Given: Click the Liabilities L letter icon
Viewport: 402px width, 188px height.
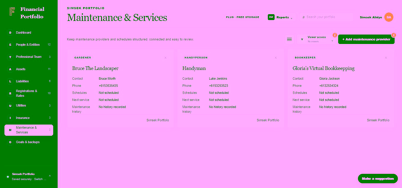Looking at the screenshot, I should pos(10,81).
